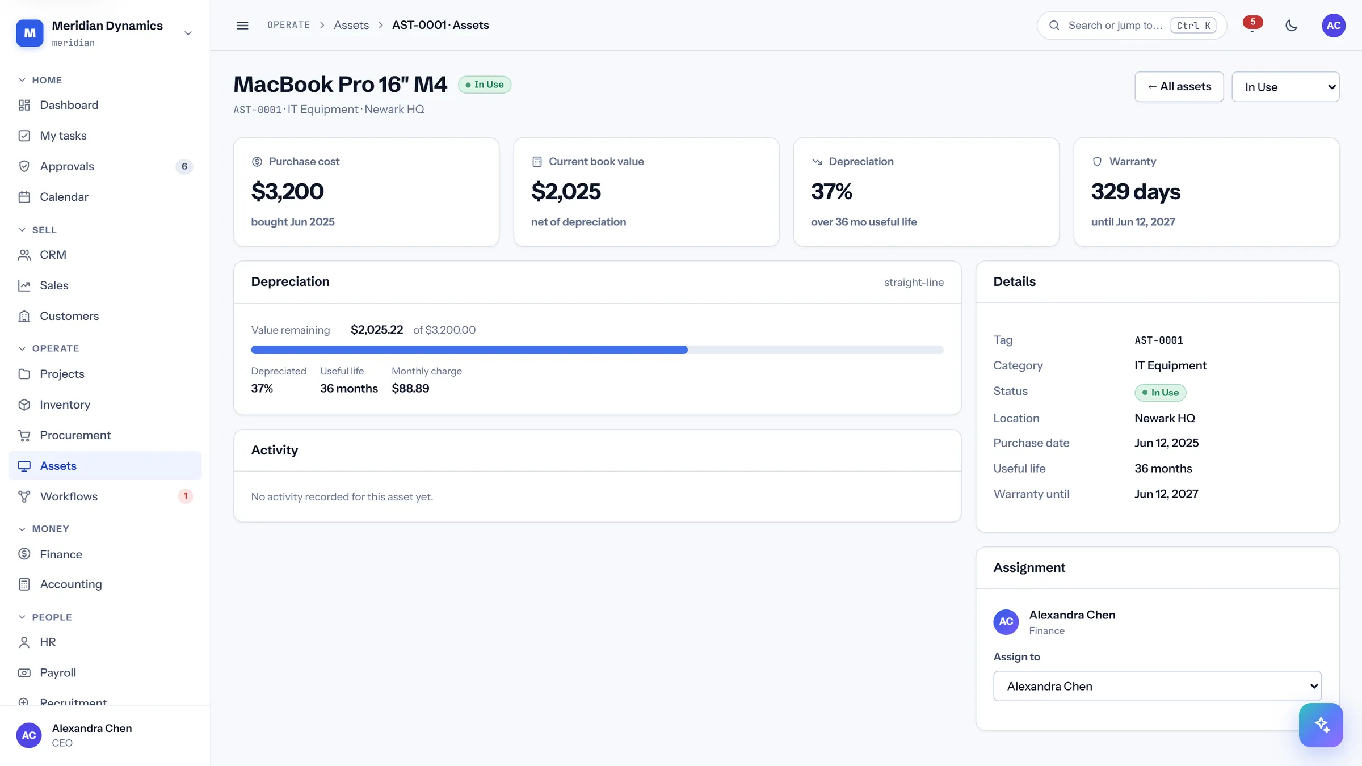Click the straight-line method label
Viewport: 1362px width, 766px height.
[x=914, y=282]
